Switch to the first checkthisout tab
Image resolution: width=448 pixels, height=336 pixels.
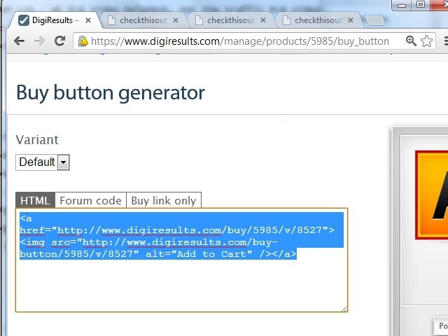[144, 20]
